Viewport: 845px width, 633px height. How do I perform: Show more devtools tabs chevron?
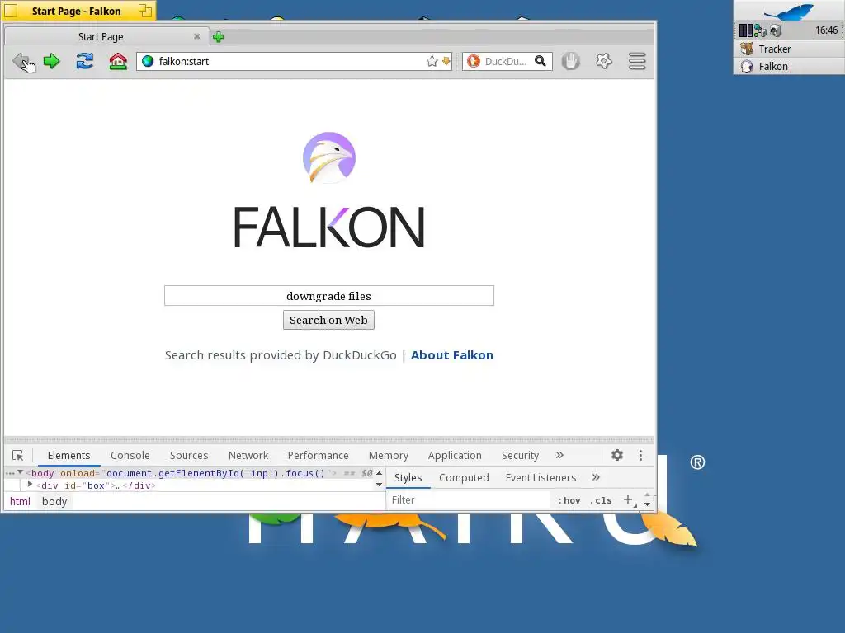(x=559, y=455)
